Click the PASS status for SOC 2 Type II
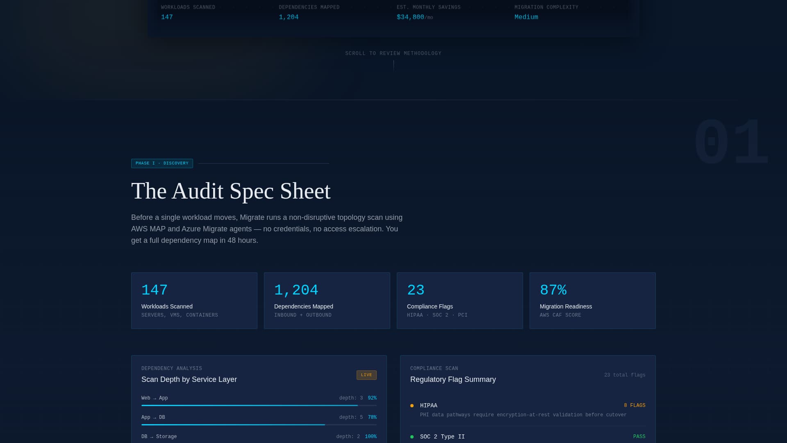Image resolution: width=787 pixels, height=443 pixels. [x=639, y=436]
